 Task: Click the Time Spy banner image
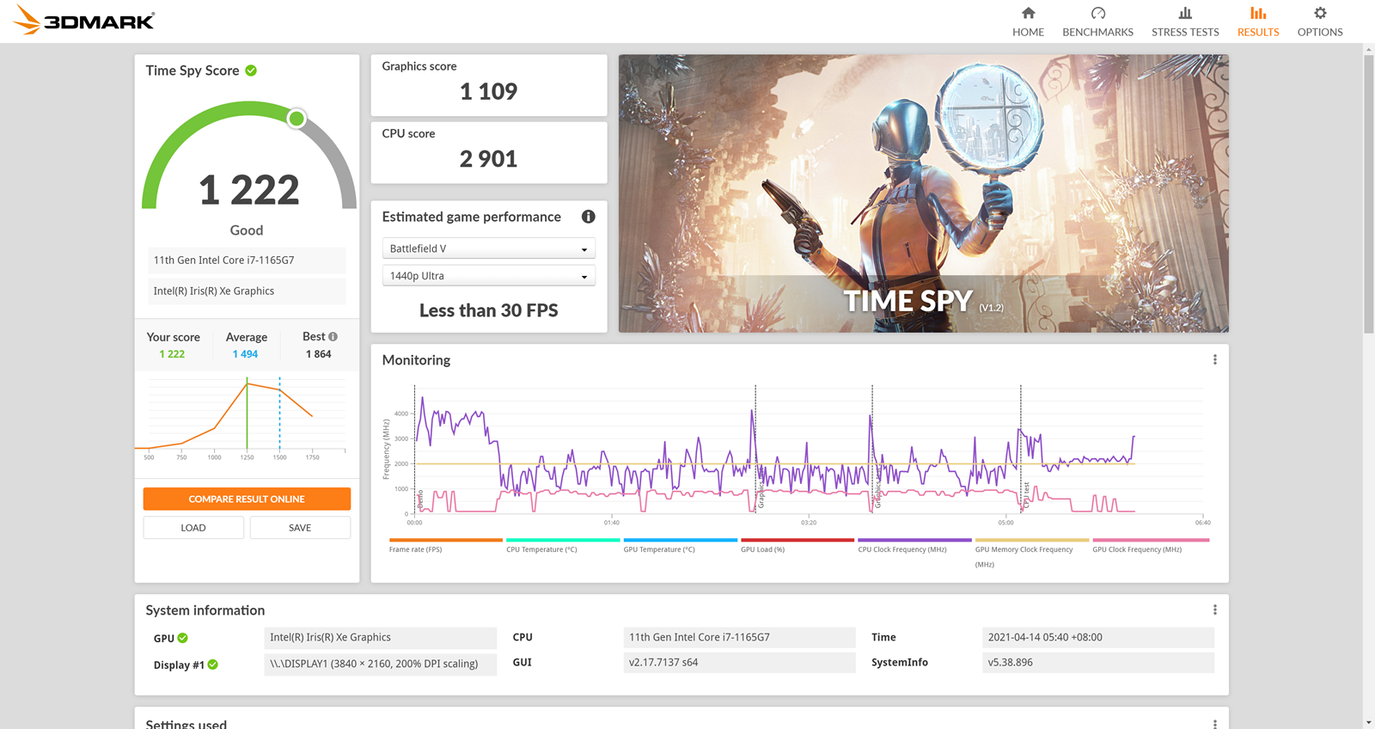tap(923, 193)
